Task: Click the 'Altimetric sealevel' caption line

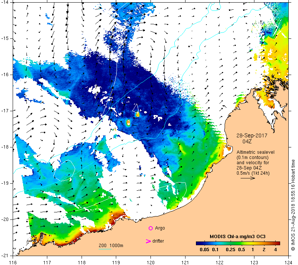Action: pyautogui.click(x=256, y=152)
